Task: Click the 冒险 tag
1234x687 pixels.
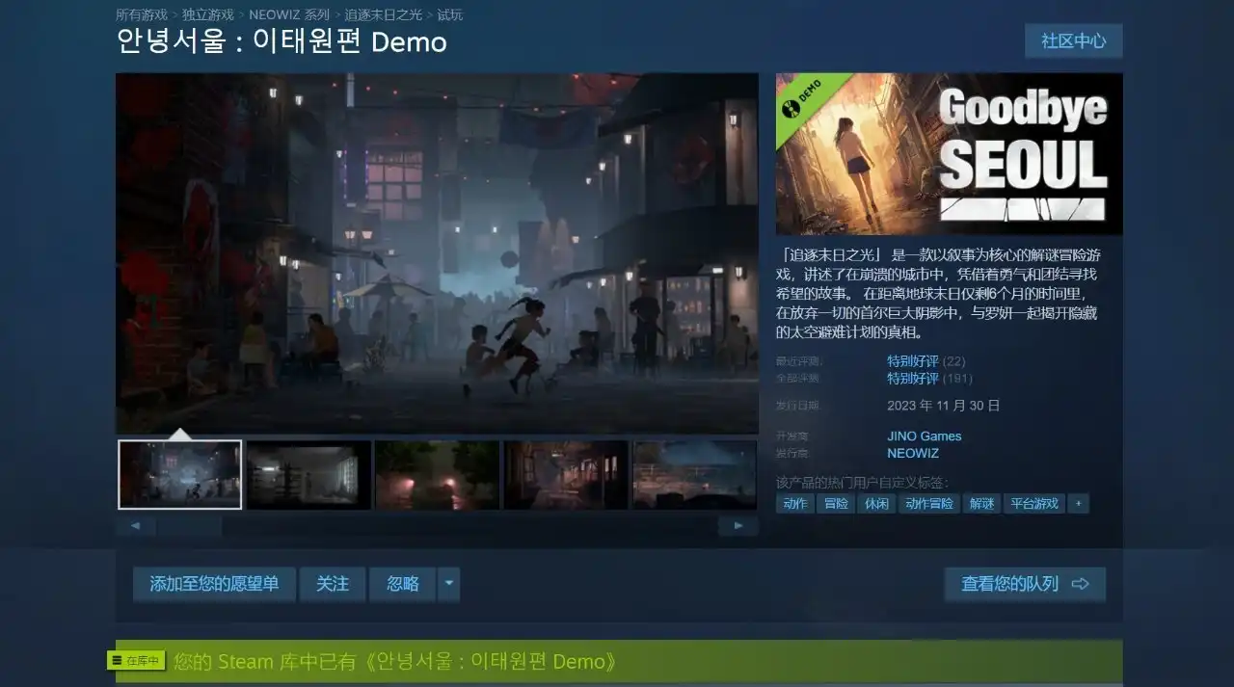Action: coord(836,504)
